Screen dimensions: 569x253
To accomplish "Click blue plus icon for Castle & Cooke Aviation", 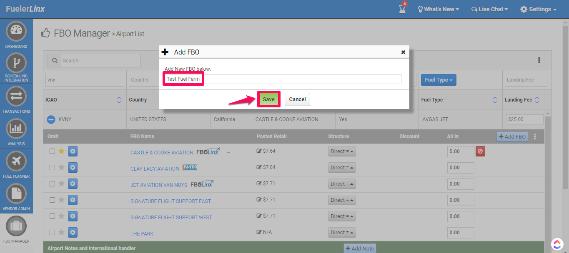I will (73, 151).
